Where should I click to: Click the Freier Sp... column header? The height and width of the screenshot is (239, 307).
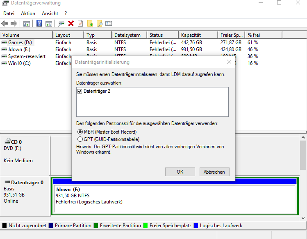pyautogui.click(x=232, y=35)
